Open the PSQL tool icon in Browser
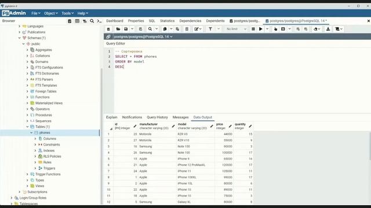This screenshot has height=208, width=371. coord(99,21)
